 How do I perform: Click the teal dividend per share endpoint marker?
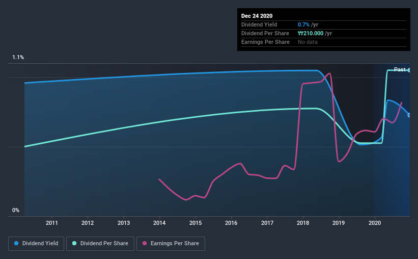click(409, 70)
